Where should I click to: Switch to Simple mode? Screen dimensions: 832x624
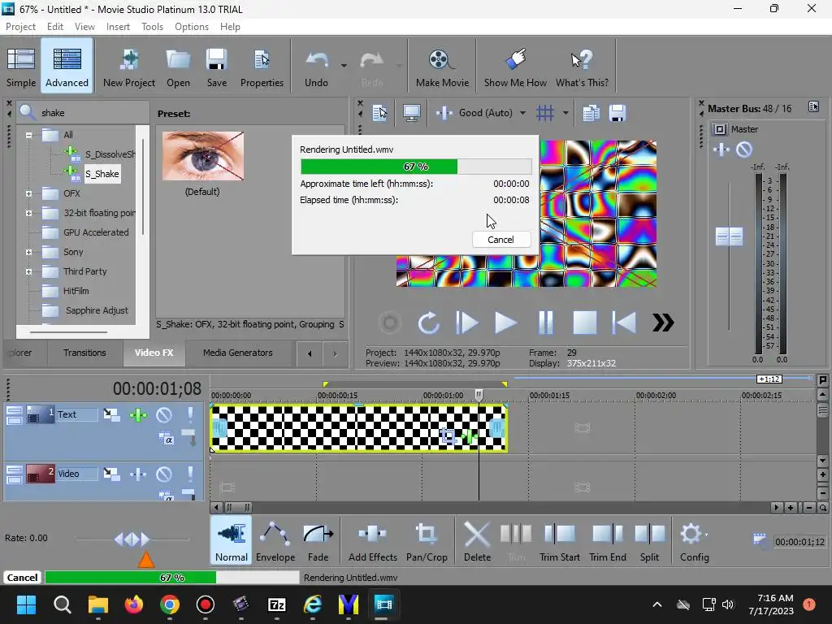(21, 67)
